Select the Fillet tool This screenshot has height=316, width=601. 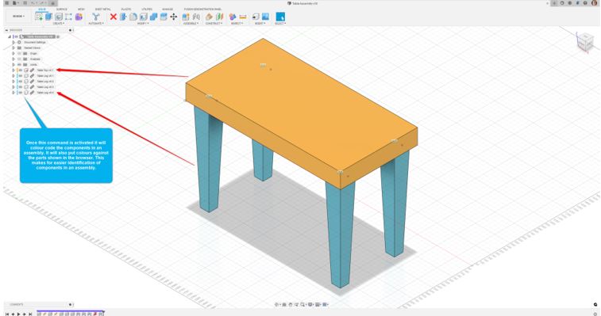tap(133, 17)
